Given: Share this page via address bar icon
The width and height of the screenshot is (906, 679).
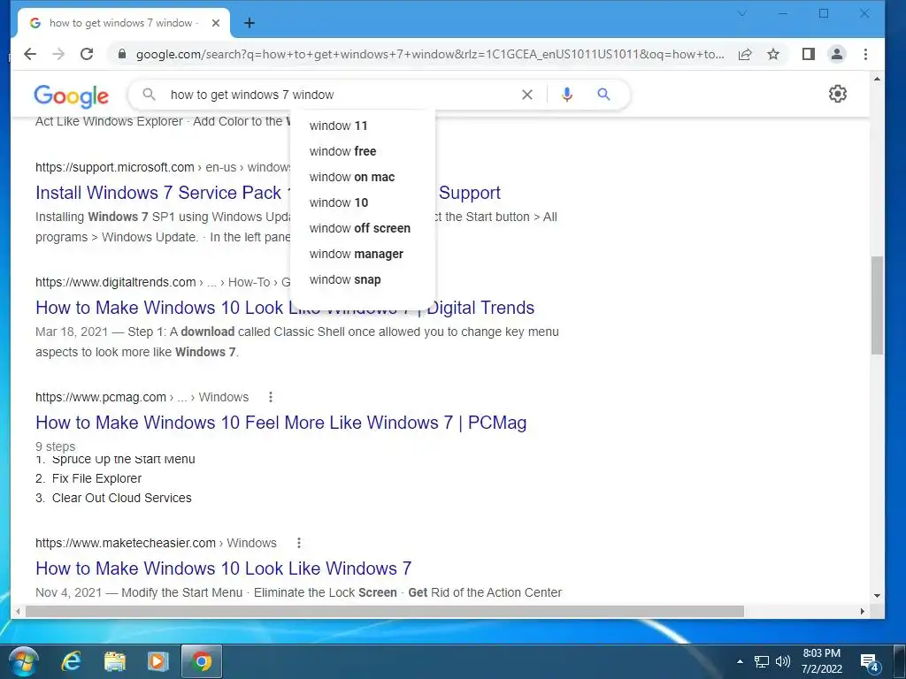Looking at the screenshot, I should (745, 54).
